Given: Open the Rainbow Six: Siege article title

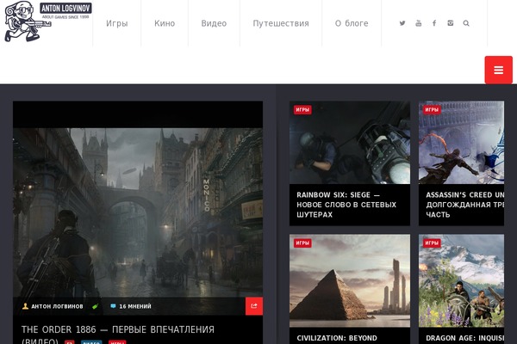Looking at the screenshot, I should pyautogui.click(x=346, y=205).
